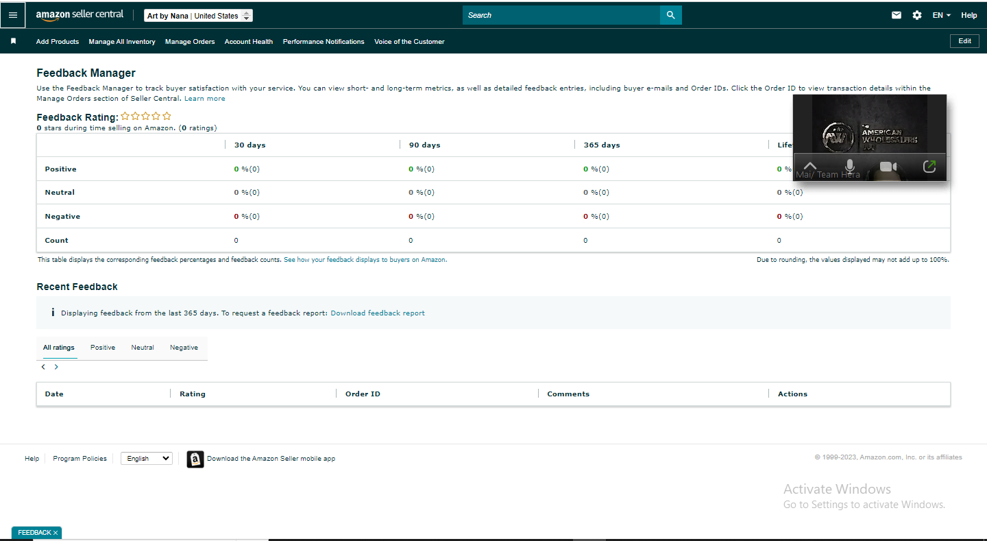Image resolution: width=987 pixels, height=541 pixels.
Task: Open the Art by Nana account selector
Action: 198,16
